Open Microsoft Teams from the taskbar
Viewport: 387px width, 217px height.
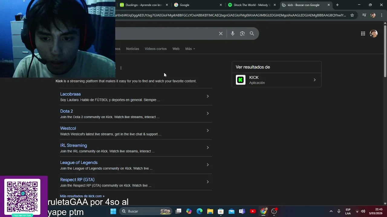[x=242, y=211]
